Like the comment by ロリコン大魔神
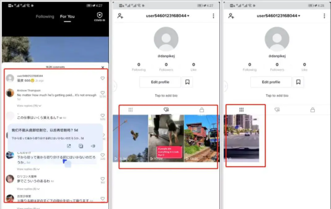The image size is (331, 209). tap(103, 179)
